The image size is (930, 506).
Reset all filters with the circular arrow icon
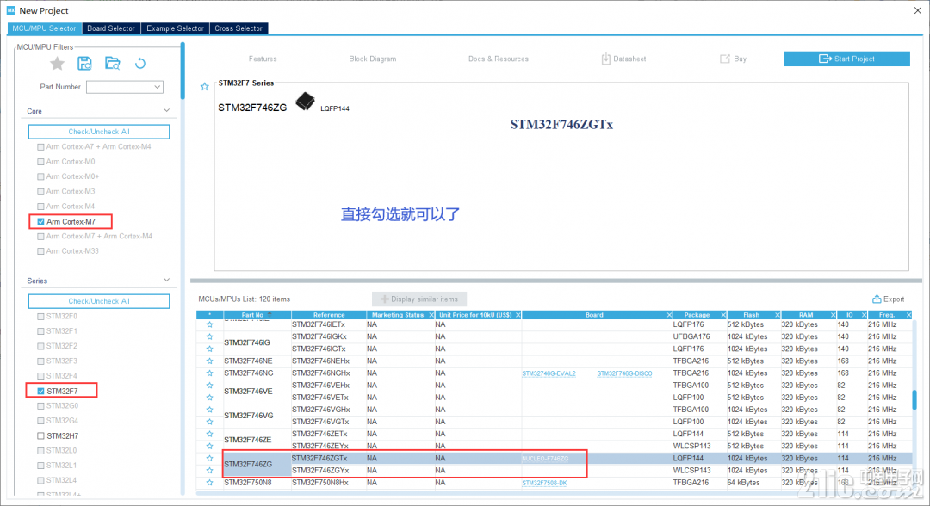tap(140, 64)
